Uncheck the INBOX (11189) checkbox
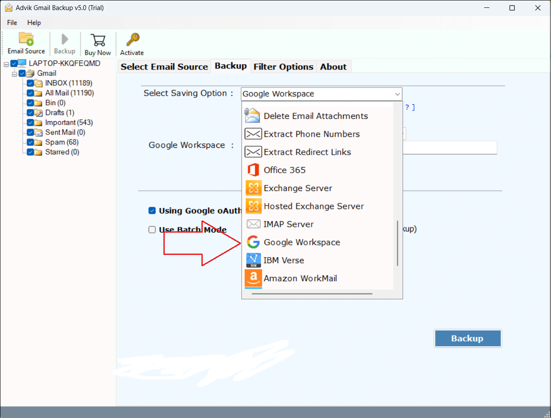Image resolution: width=551 pixels, height=418 pixels. coord(30,83)
